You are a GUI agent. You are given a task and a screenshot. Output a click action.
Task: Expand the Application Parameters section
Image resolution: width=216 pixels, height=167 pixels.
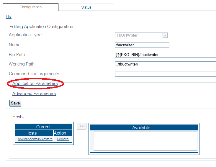pyautogui.click(x=35, y=83)
